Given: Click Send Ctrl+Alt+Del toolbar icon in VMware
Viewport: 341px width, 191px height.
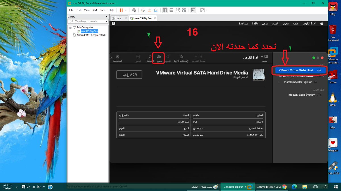Looking at the screenshot, I should [x=134, y=10].
